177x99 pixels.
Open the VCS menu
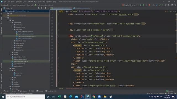44,2
